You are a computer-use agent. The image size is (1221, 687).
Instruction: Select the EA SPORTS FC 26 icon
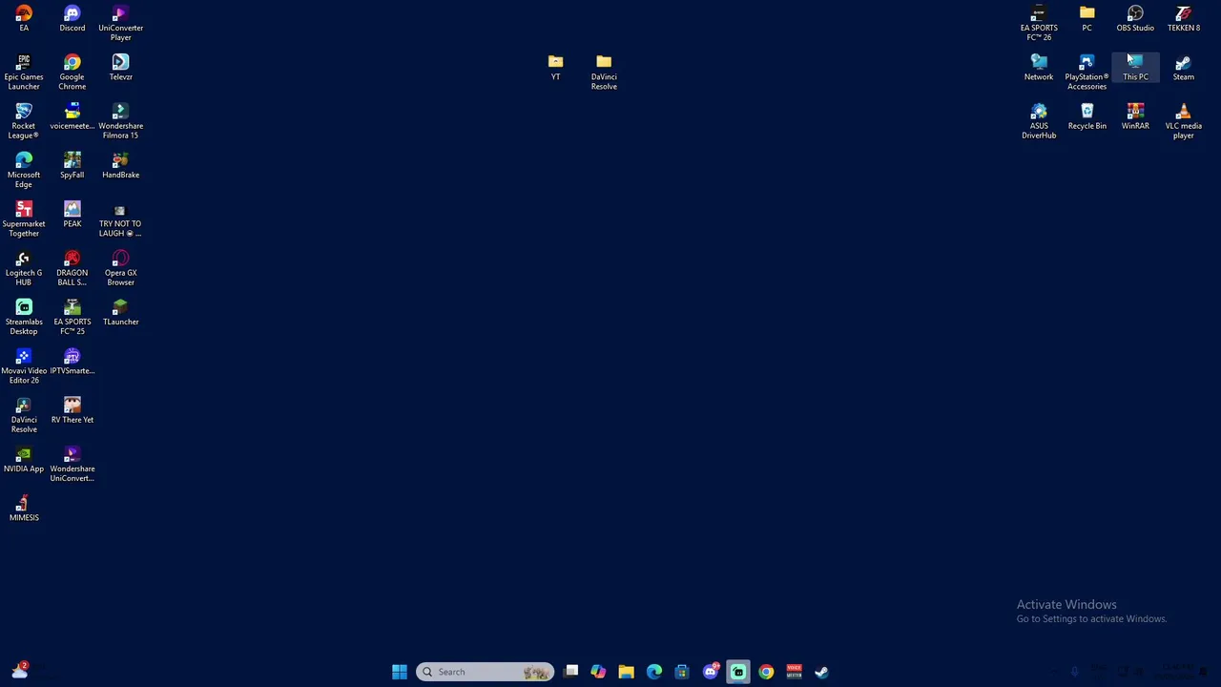click(x=1039, y=24)
